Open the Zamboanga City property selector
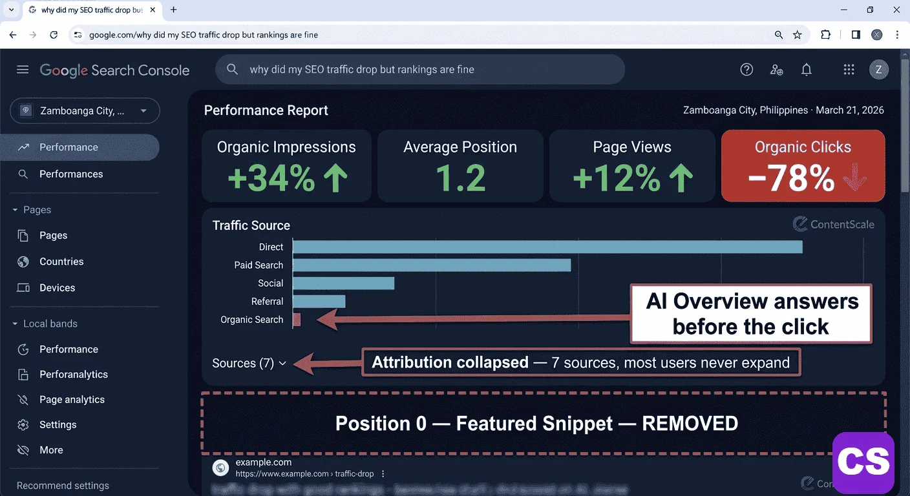The height and width of the screenshot is (496, 910). [x=84, y=110]
